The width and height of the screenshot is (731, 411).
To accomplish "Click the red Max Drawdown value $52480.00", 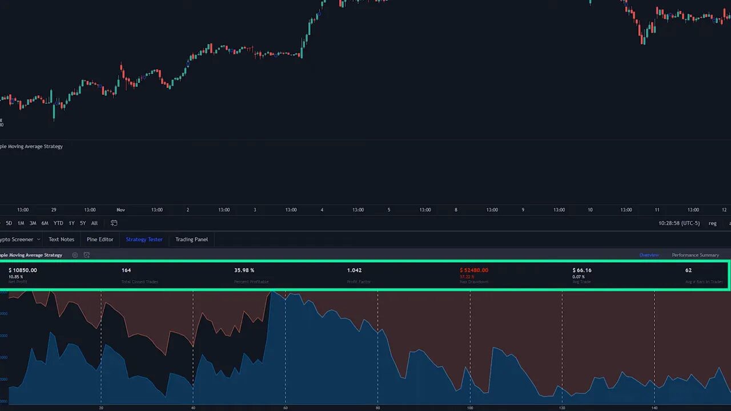I will [x=474, y=270].
